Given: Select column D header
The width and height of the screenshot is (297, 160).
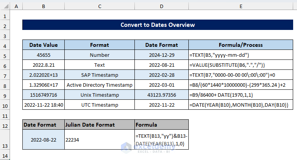Looking at the screenshot, I should coord(161,7).
